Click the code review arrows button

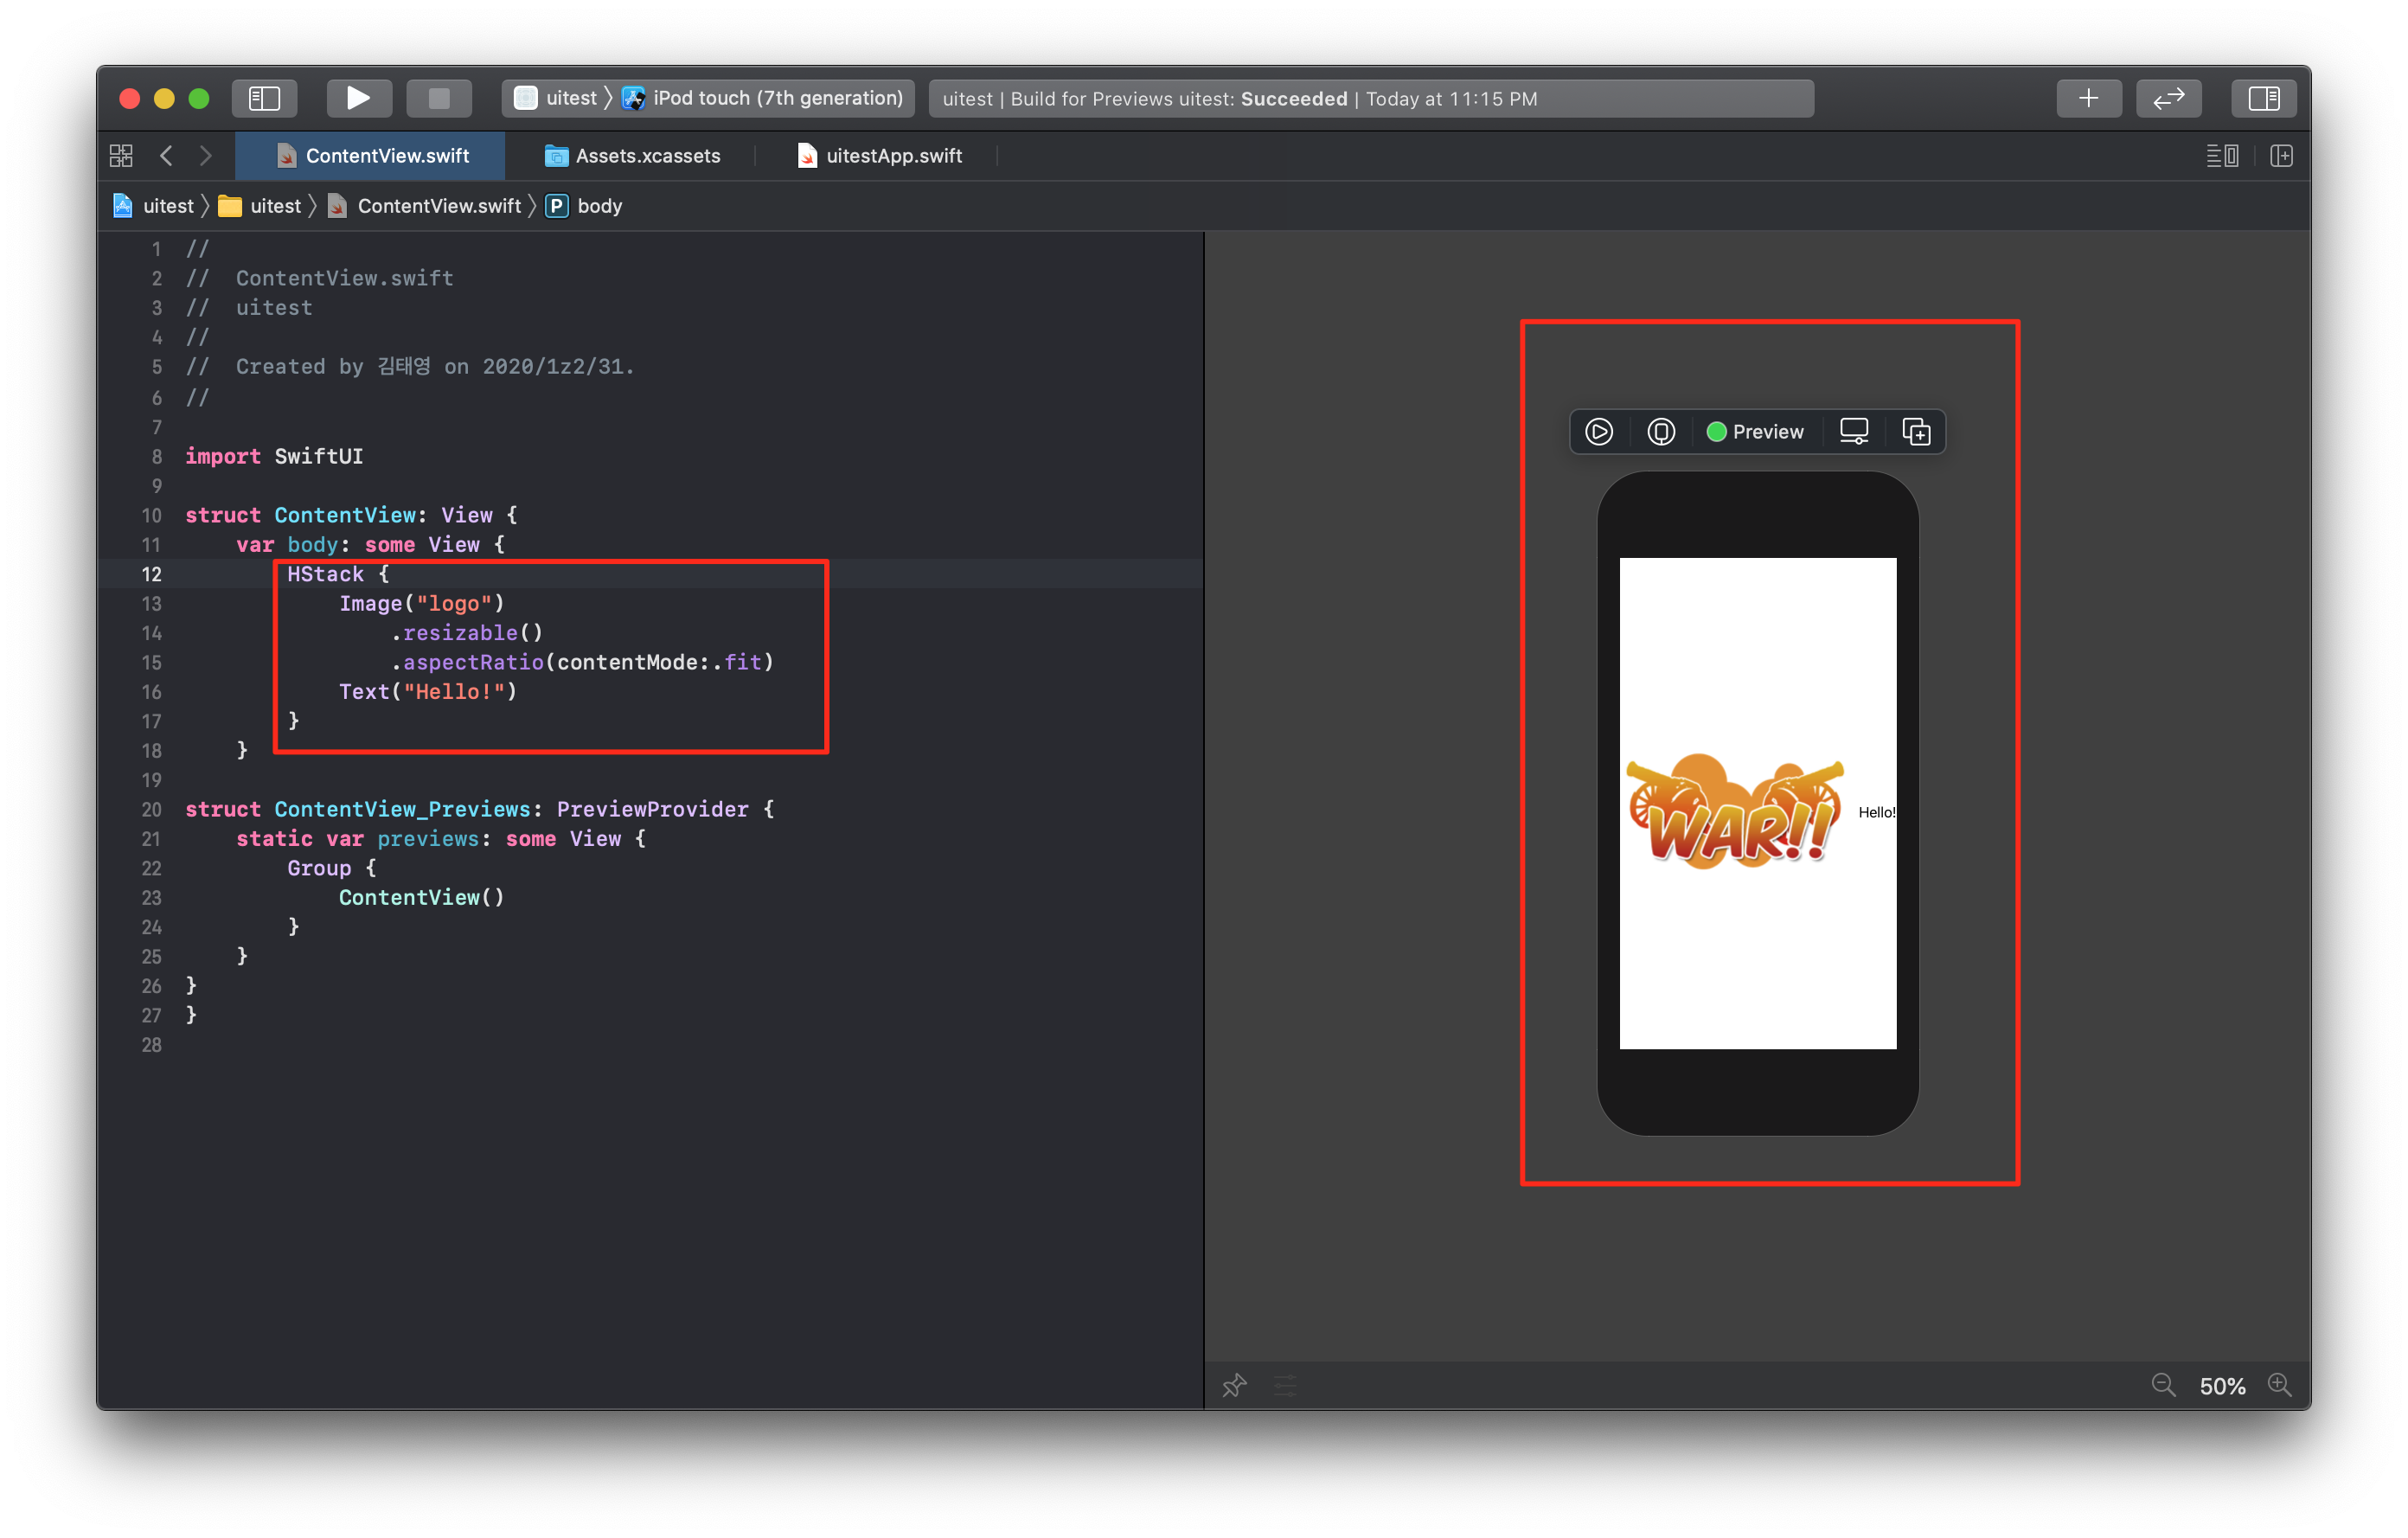[x=2168, y=98]
